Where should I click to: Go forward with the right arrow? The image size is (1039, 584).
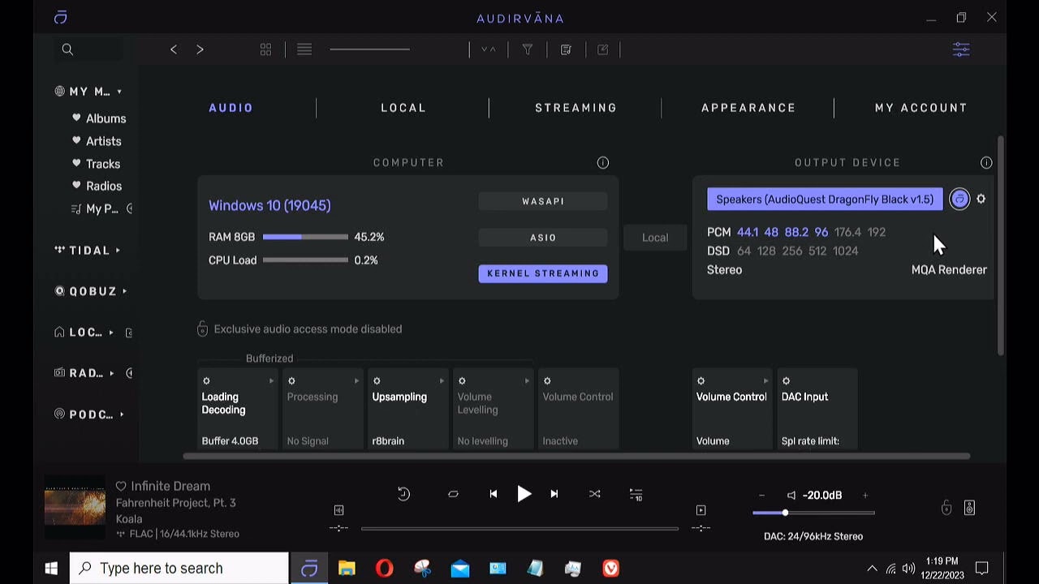[200, 49]
